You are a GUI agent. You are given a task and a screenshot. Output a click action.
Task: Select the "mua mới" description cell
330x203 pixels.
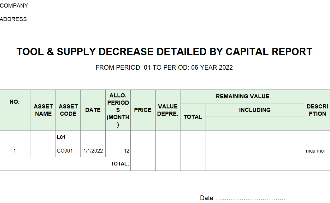tap(315, 151)
